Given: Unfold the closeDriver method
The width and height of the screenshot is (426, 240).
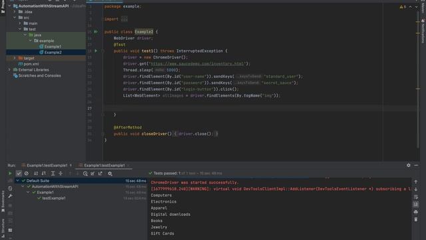Looking at the screenshot, I should pyautogui.click(x=103, y=134).
